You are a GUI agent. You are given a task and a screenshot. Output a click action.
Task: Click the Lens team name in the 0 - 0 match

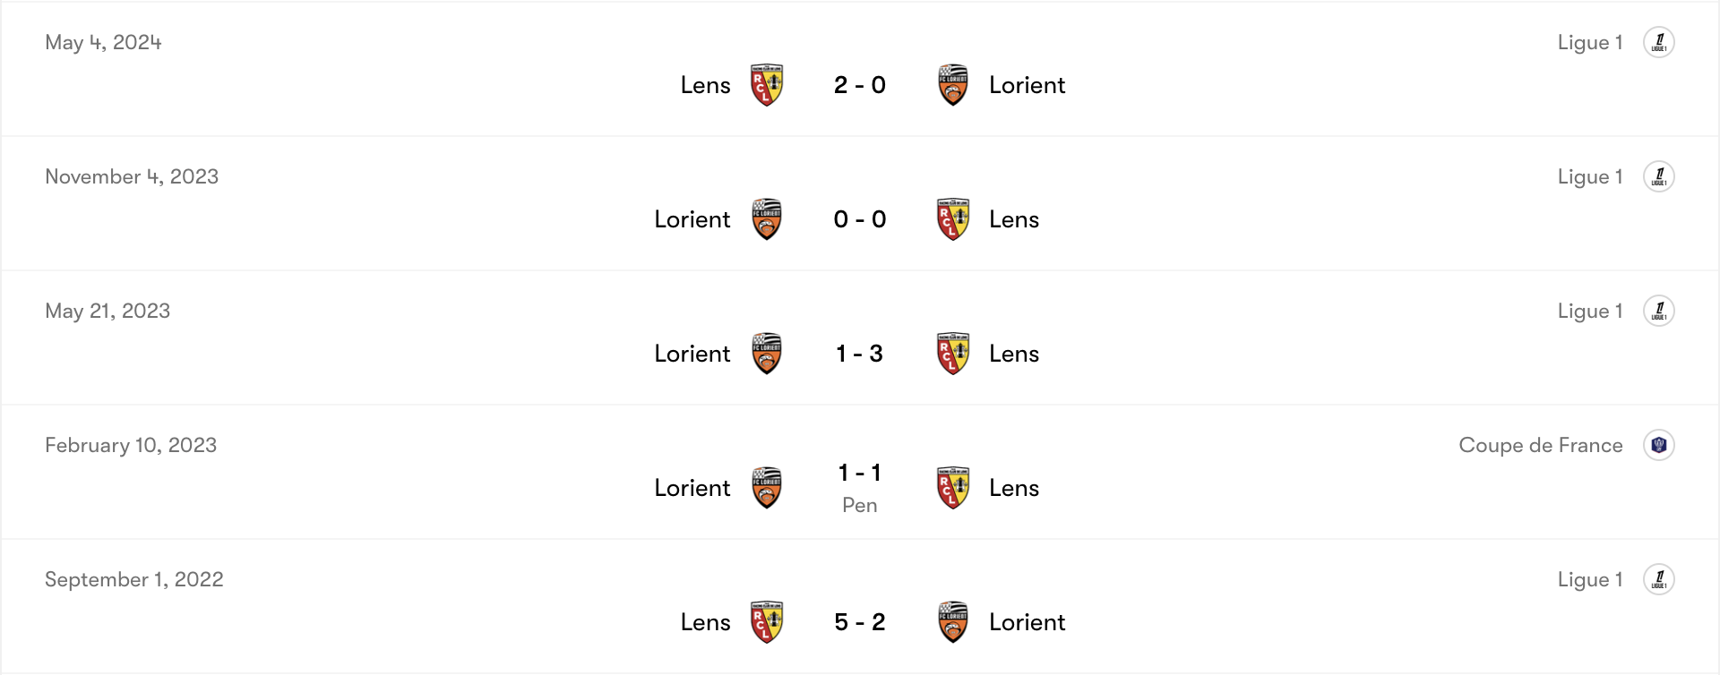click(1013, 218)
